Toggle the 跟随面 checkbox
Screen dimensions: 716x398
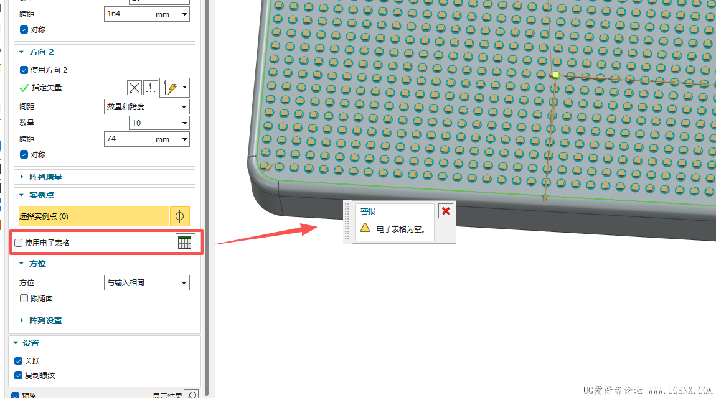23,298
